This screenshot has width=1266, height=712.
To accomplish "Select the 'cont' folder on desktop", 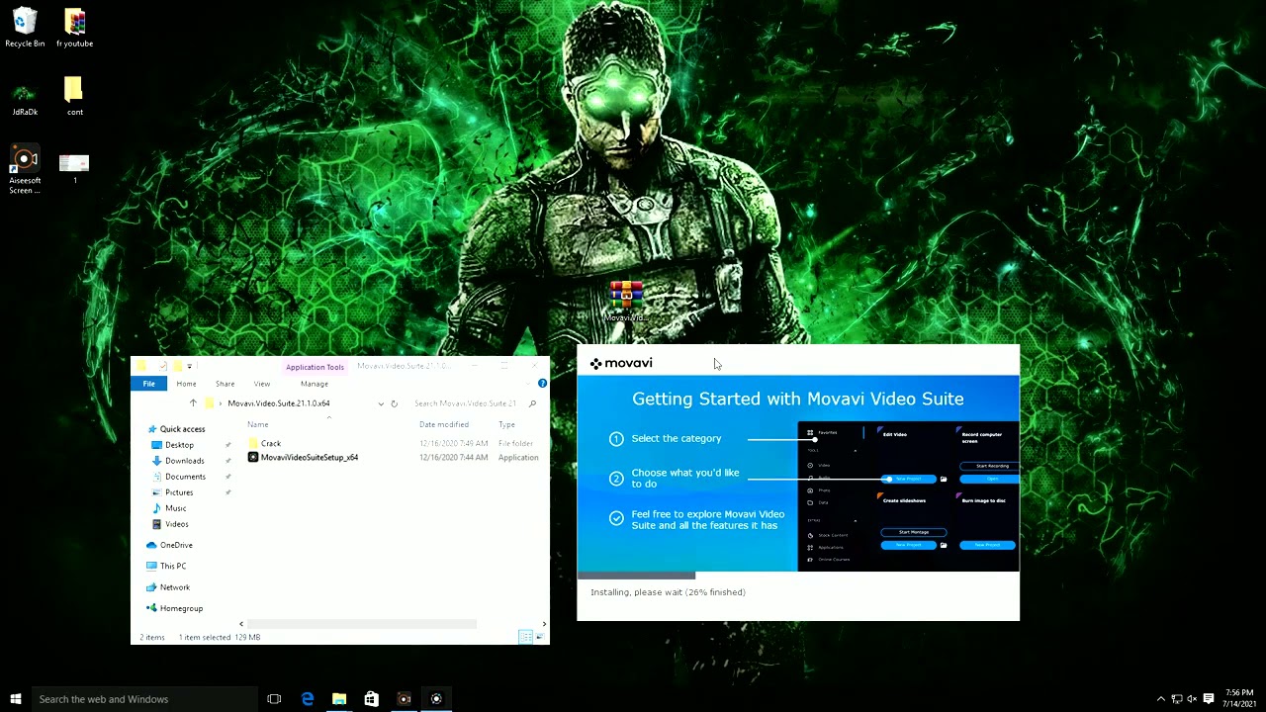I will click(74, 96).
